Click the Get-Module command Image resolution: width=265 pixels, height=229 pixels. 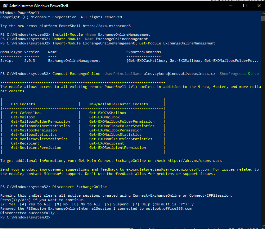click(x=150, y=43)
